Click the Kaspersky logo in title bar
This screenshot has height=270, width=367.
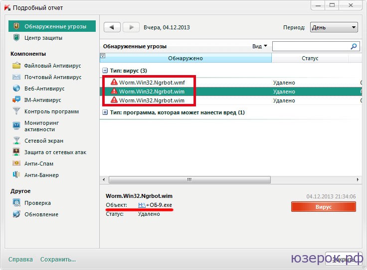tap(7, 7)
